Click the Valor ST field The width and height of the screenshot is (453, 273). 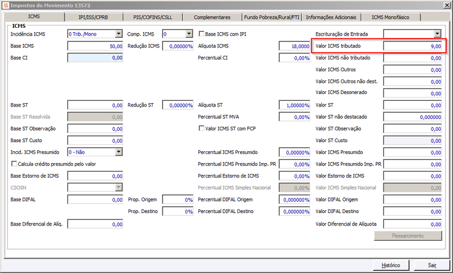[413, 105]
